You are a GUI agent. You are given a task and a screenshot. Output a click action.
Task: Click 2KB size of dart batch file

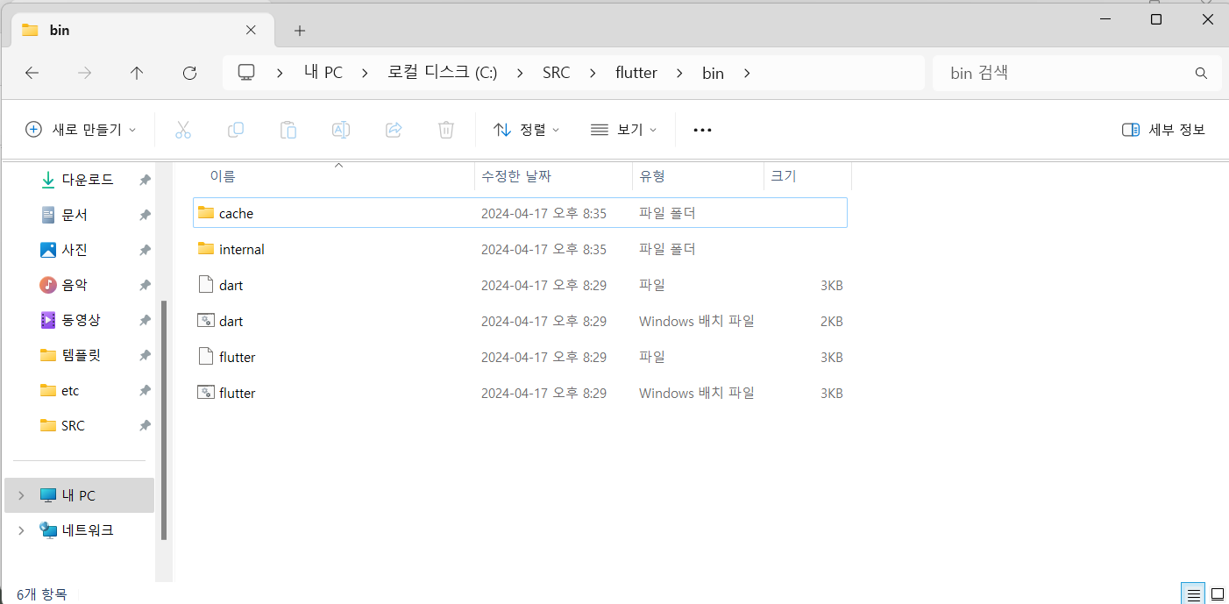pyautogui.click(x=831, y=322)
